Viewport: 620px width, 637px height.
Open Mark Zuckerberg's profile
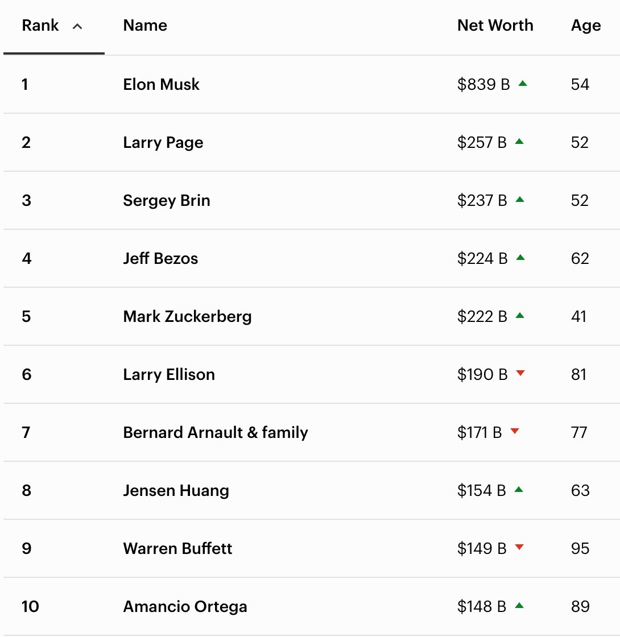point(187,317)
